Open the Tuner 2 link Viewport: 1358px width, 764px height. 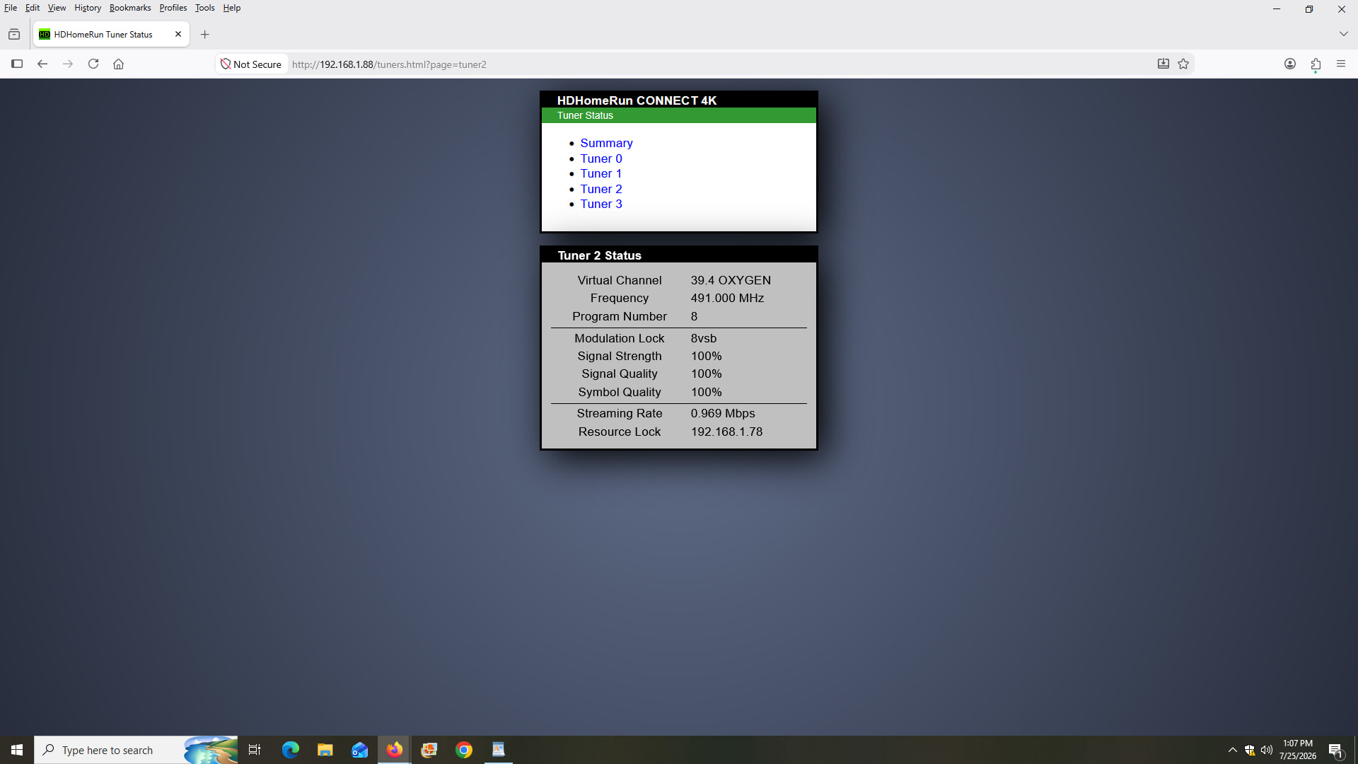601,189
